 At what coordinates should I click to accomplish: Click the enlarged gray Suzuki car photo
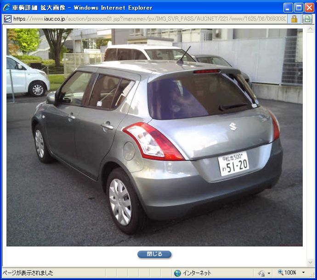tap(154, 137)
